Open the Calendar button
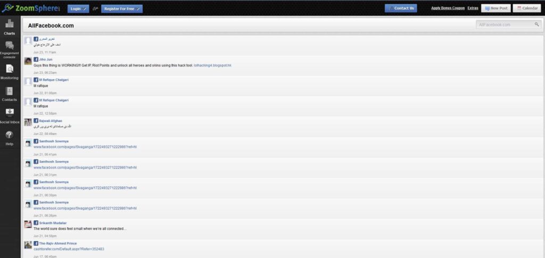Screen dimensions: 545x258 (527, 8)
